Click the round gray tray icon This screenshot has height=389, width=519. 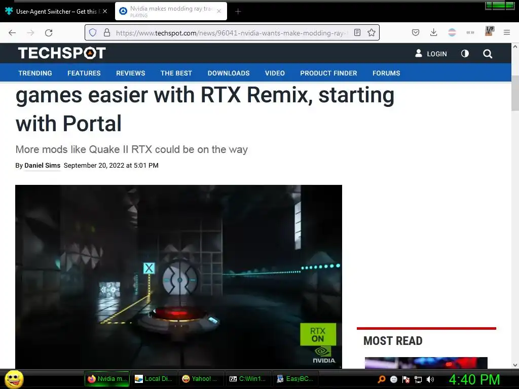click(x=393, y=379)
